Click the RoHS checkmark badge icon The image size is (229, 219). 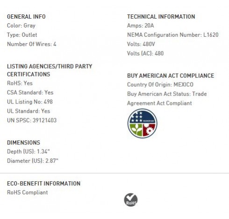click(131, 200)
